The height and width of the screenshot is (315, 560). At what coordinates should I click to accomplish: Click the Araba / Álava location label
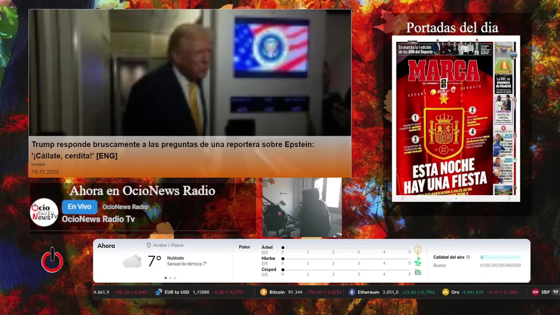(168, 245)
